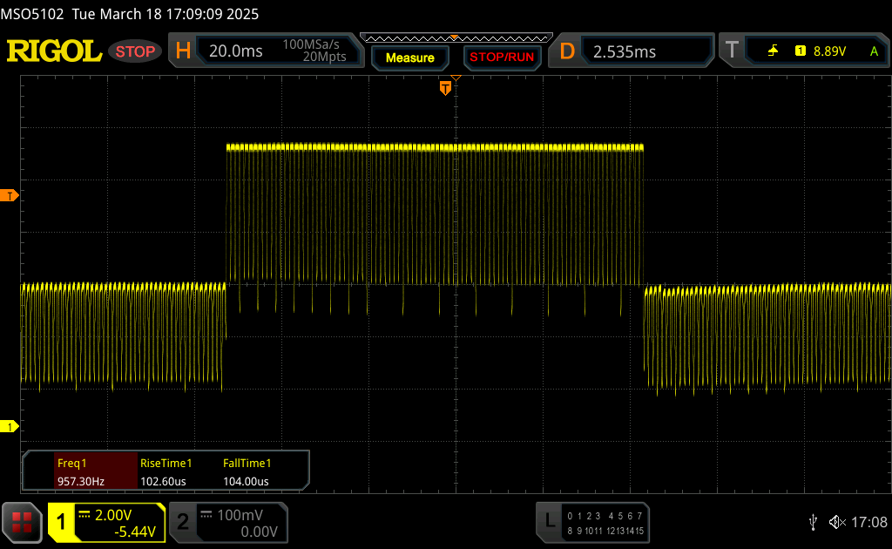Click the date and time header text

[x=166, y=14]
